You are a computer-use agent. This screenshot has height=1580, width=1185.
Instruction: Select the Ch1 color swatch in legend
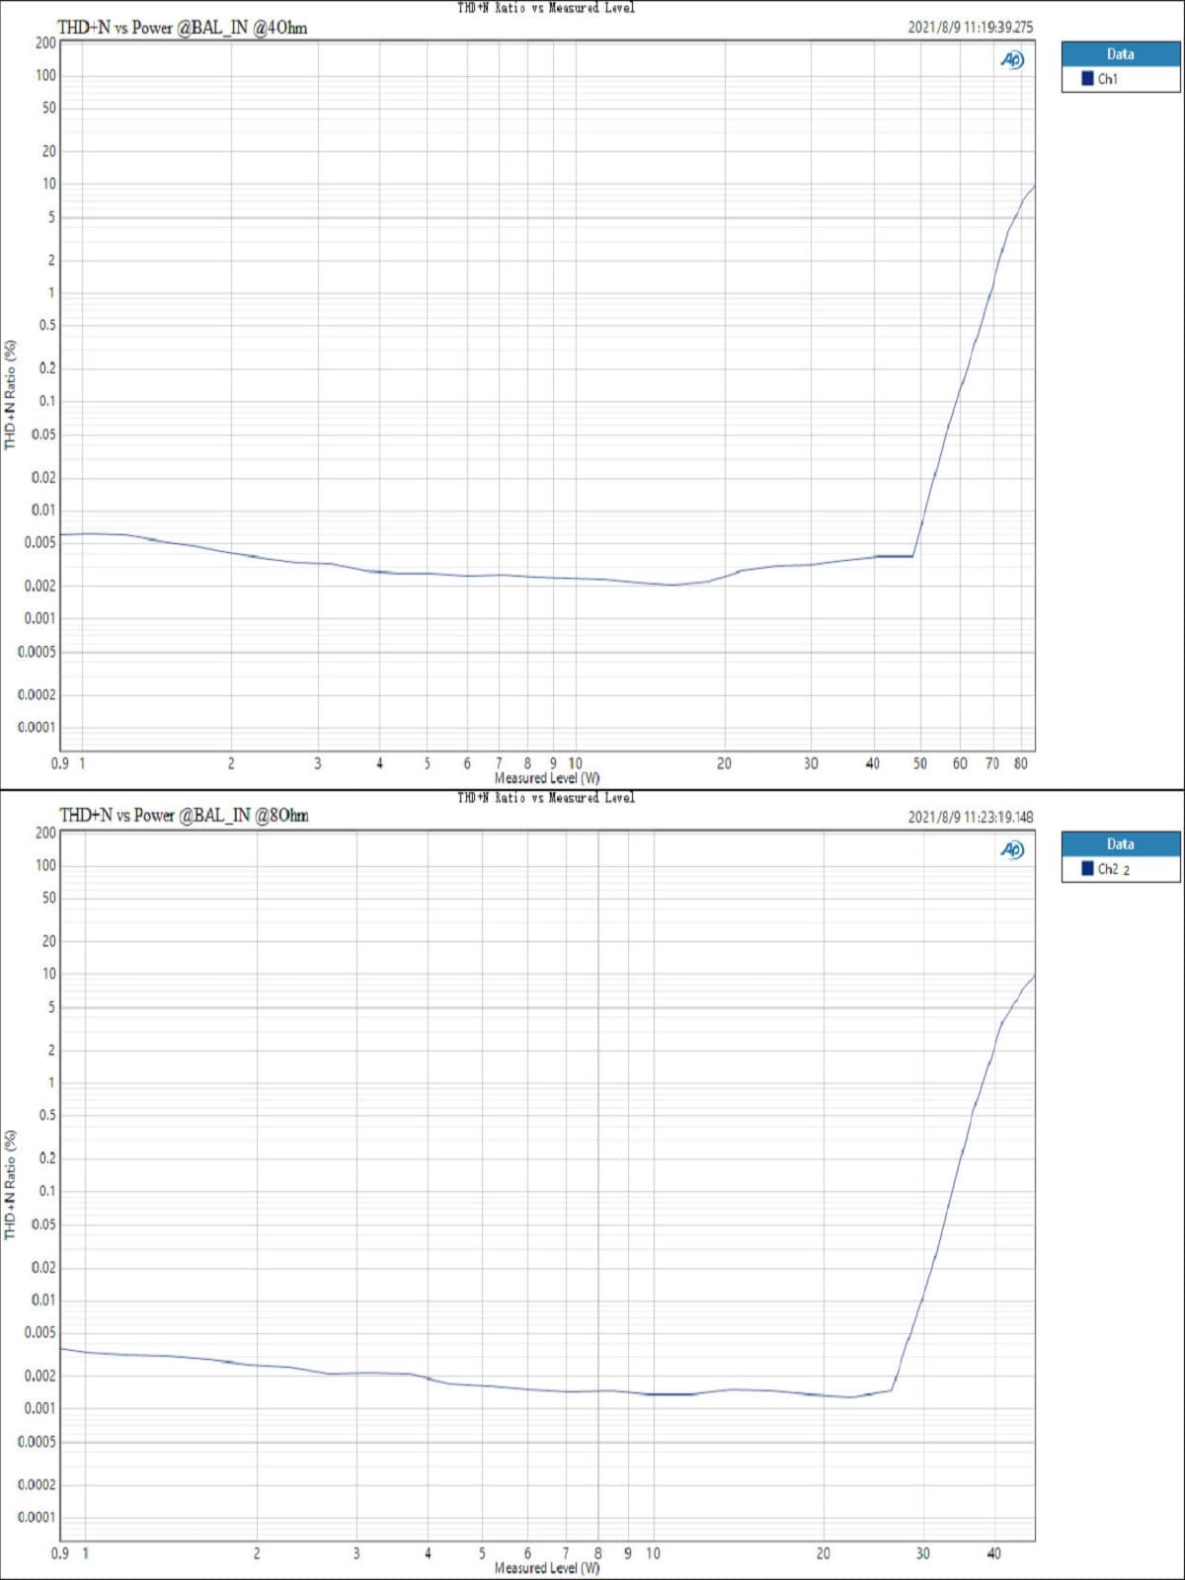coord(1087,79)
